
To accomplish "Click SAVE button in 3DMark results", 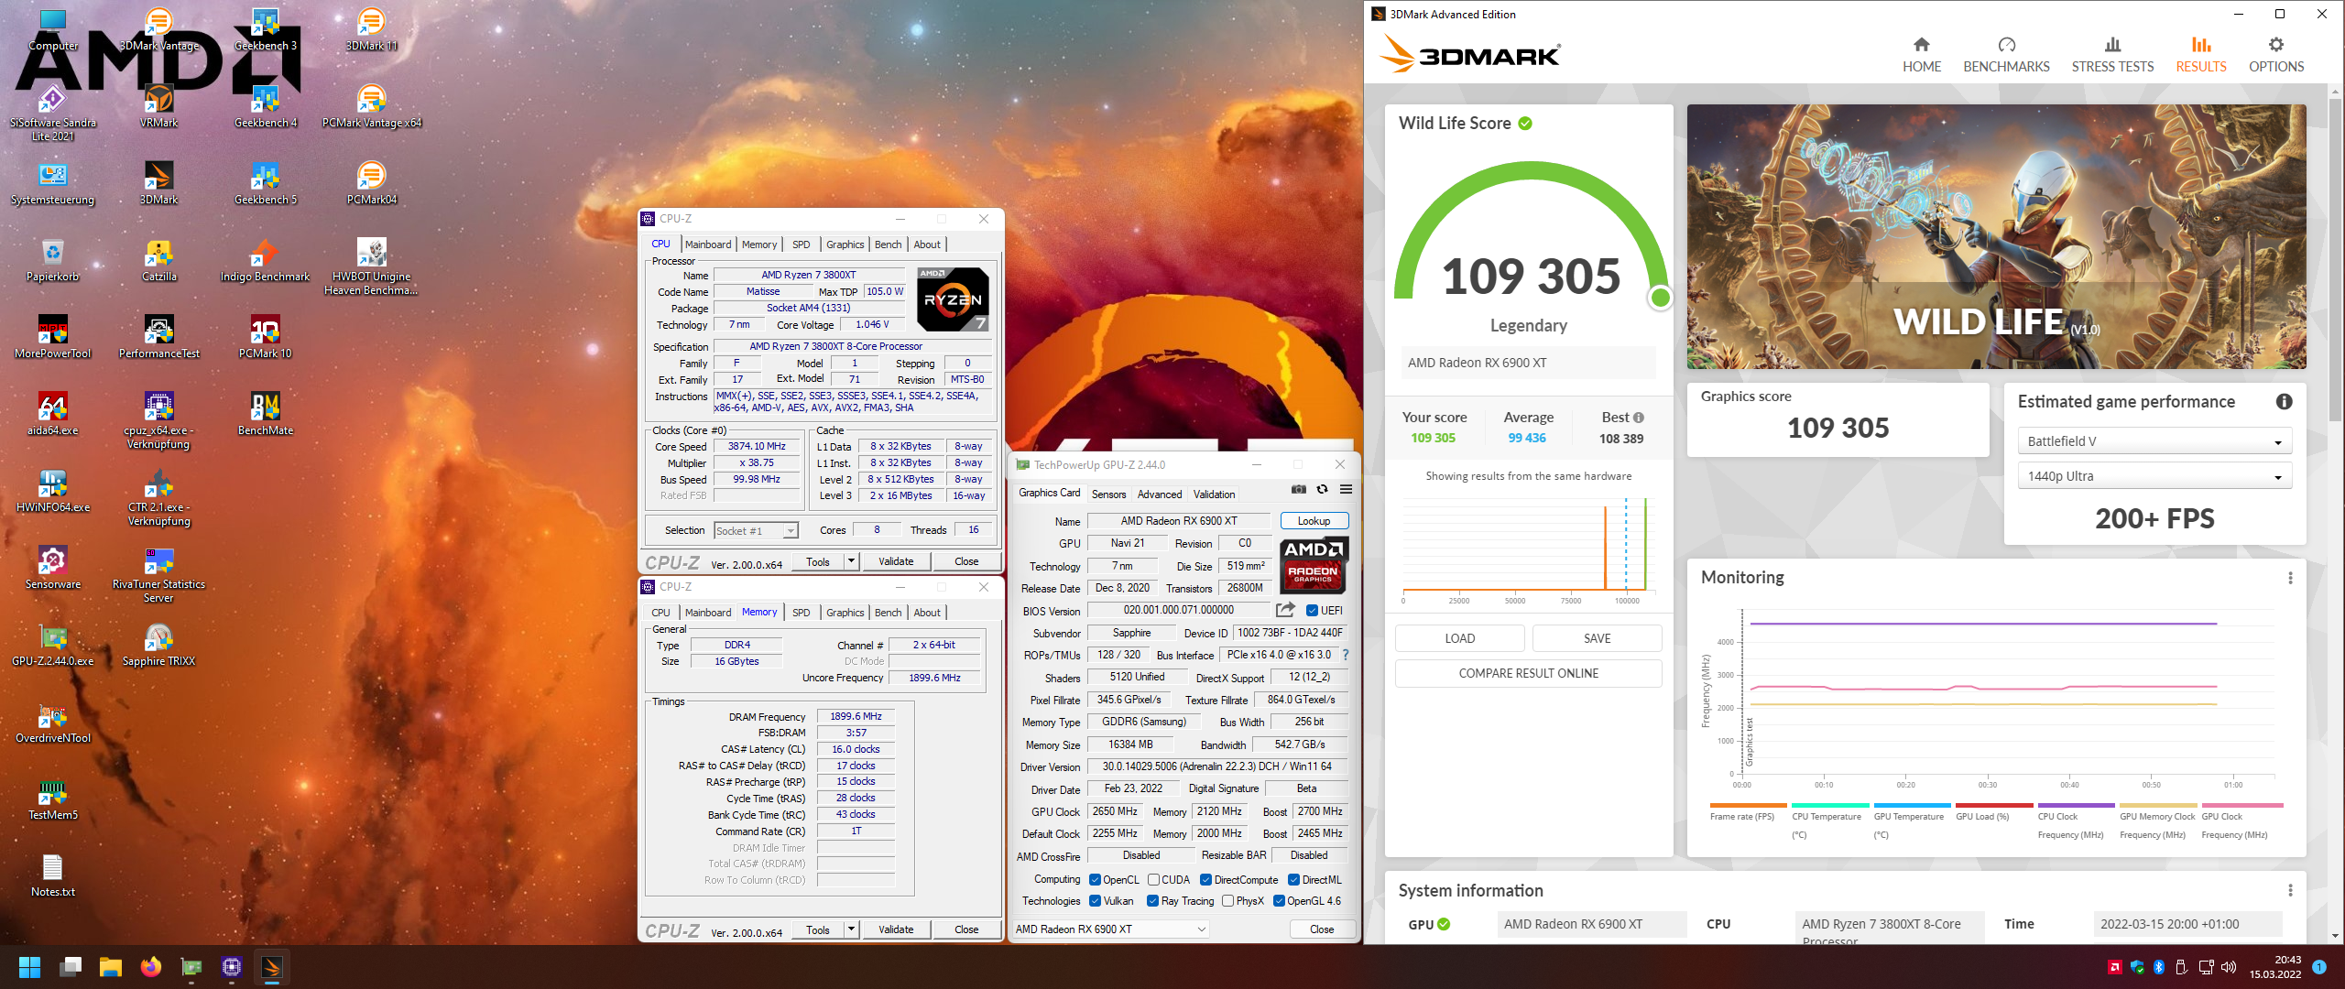I will pyautogui.click(x=1597, y=638).
